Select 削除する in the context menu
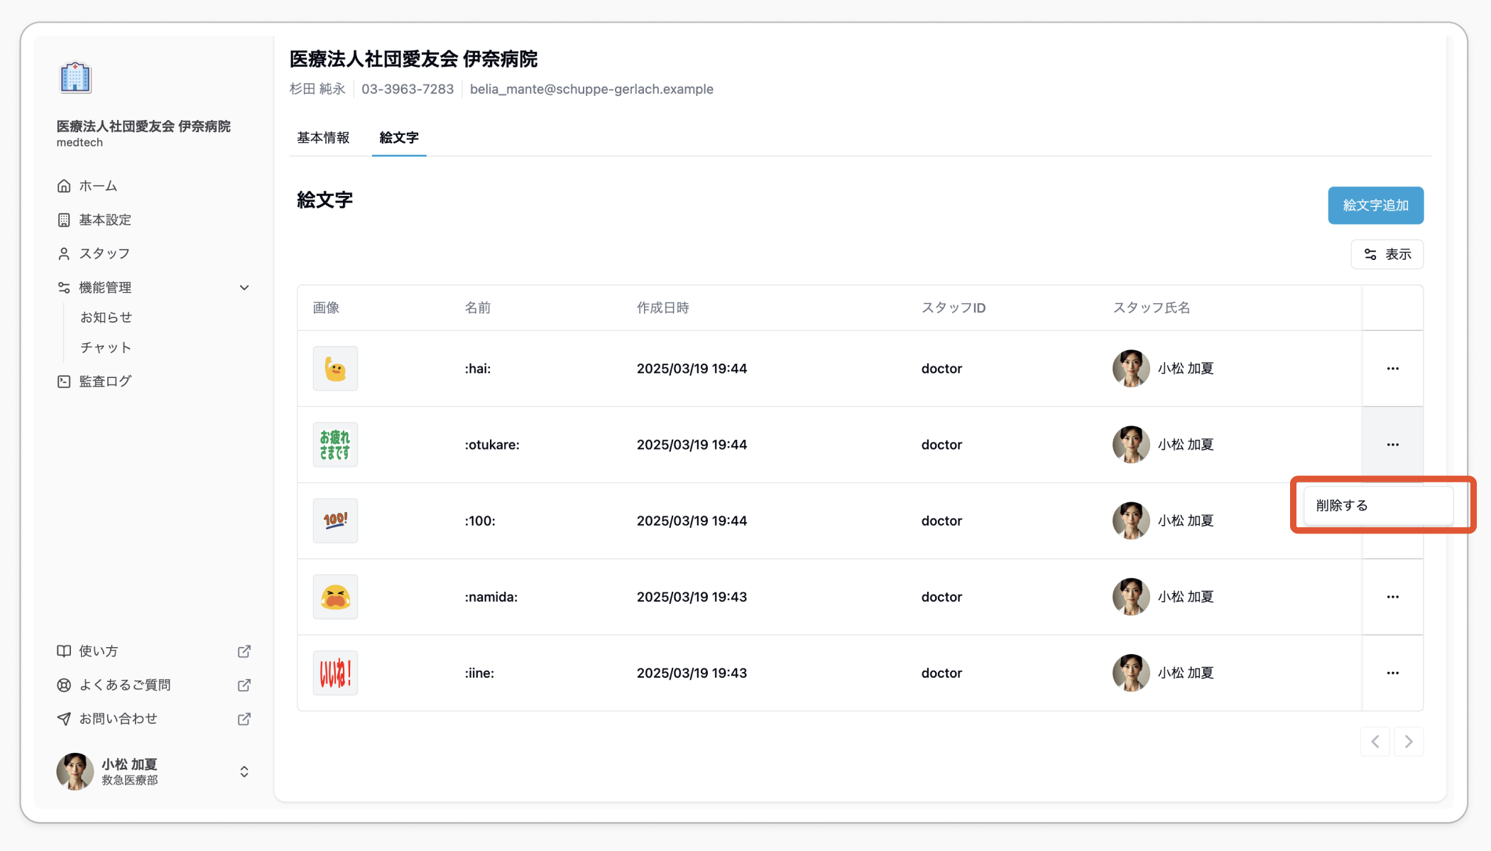 click(x=1378, y=505)
